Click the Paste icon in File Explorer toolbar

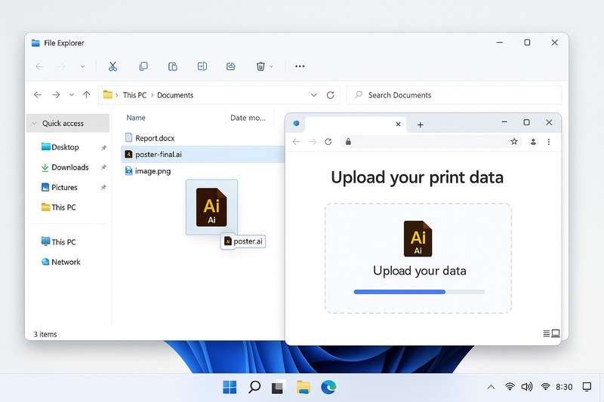173,66
